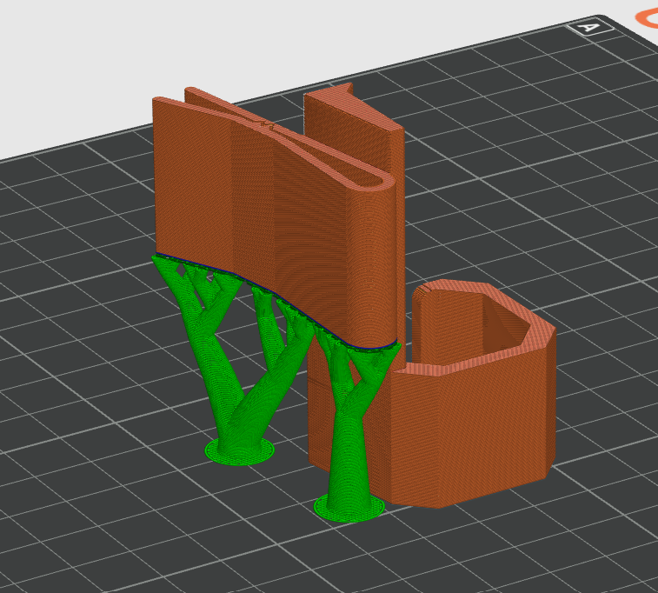The width and height of the screenshot is (658, 593).
Task: Click the build plate label A
Action: [x=589, y=27]
